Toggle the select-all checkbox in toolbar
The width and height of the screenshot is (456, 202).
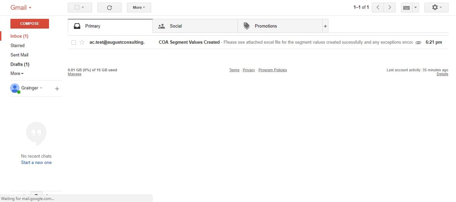77,7
